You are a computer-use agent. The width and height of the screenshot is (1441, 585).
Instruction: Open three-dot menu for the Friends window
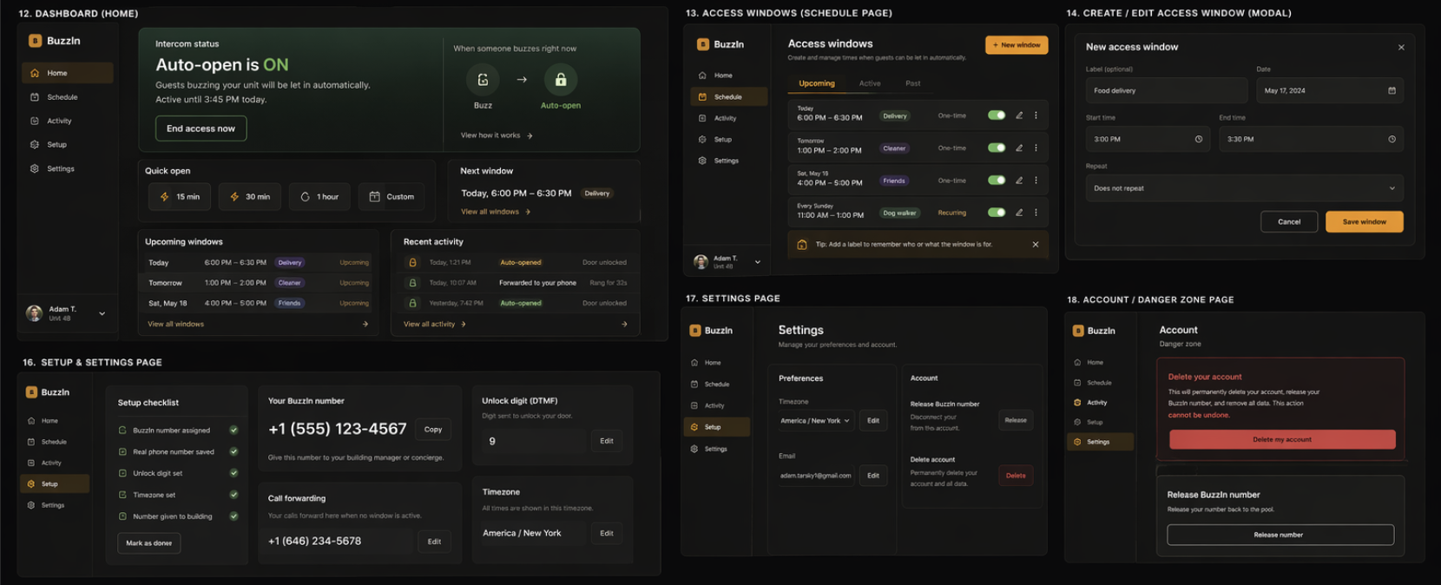(x=1036, y=181)
